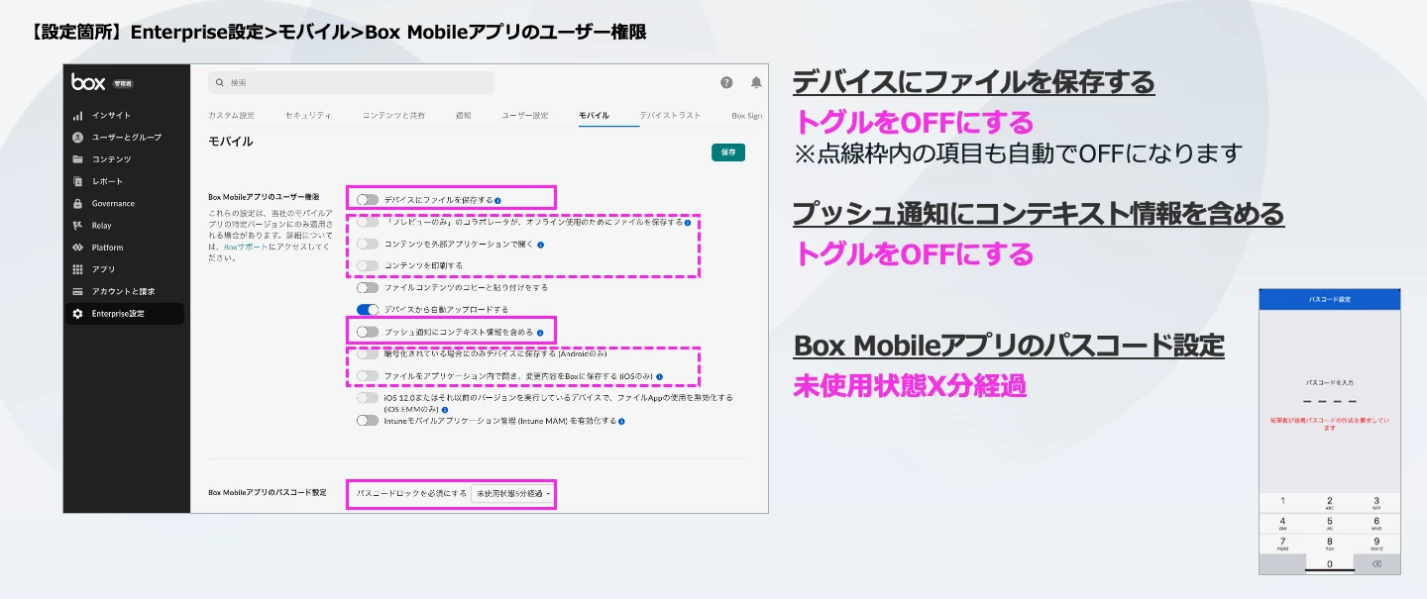
Task: Click the green 保存 button
Action: point(728,152)
